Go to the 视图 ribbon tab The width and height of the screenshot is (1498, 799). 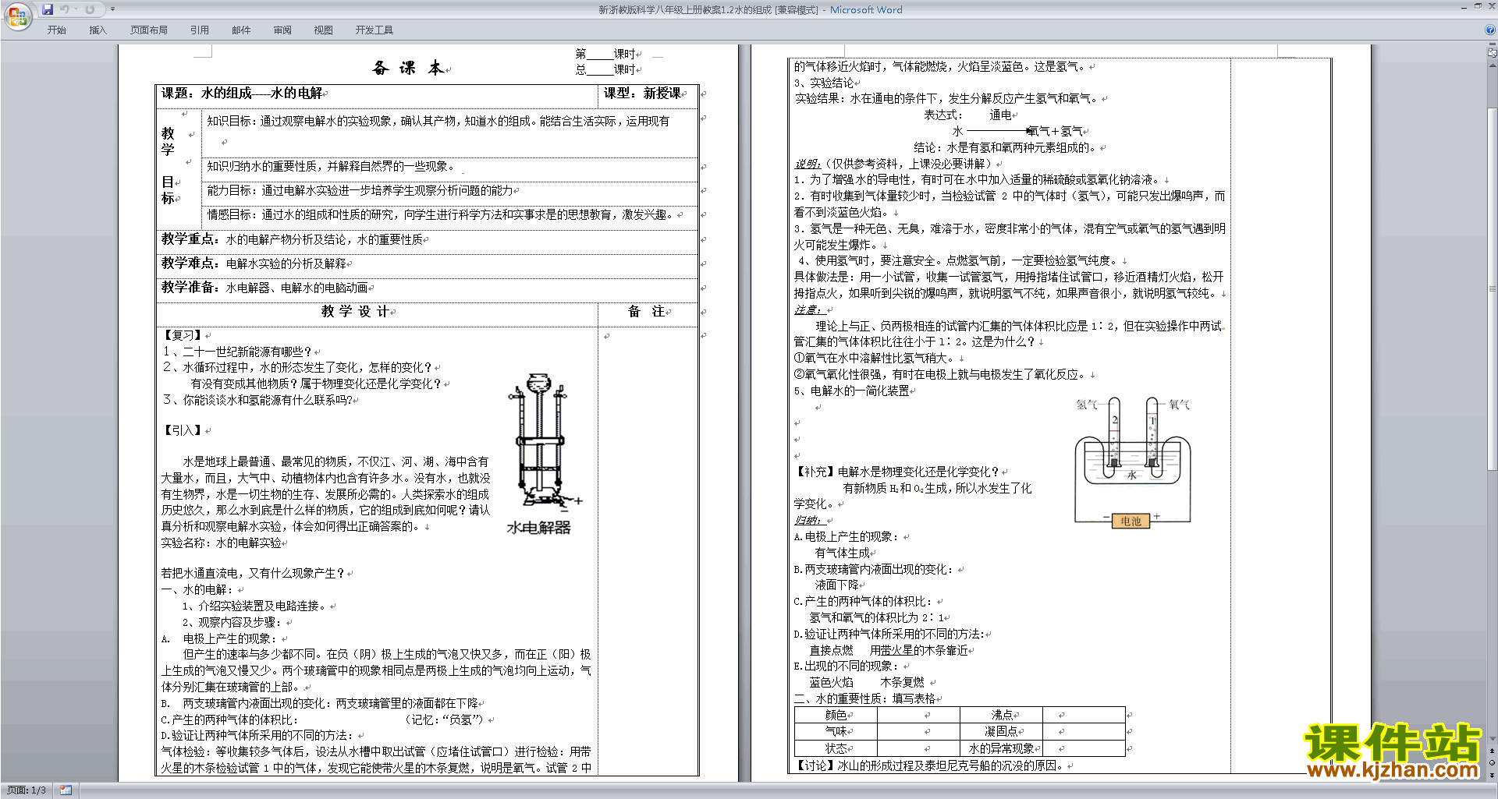[323, 30]
